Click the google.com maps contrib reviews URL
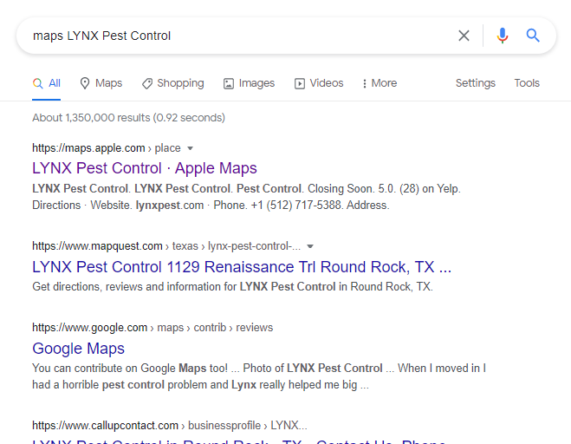571x444 pixels. tap(152, 327)
